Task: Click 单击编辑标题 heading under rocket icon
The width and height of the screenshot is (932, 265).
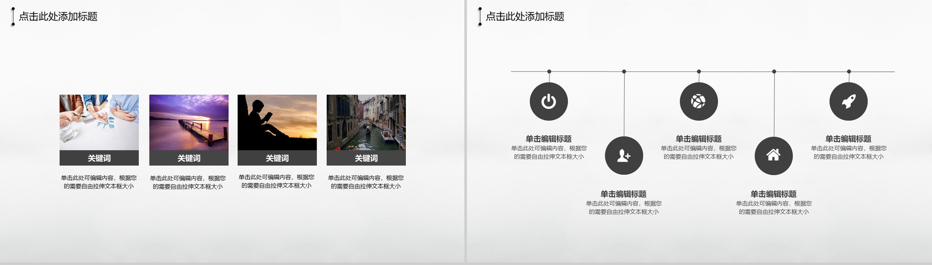Action: [849, 139]
